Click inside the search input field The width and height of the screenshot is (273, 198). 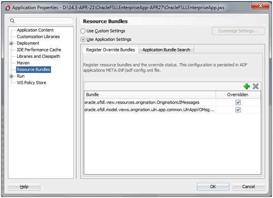[44, 21]
